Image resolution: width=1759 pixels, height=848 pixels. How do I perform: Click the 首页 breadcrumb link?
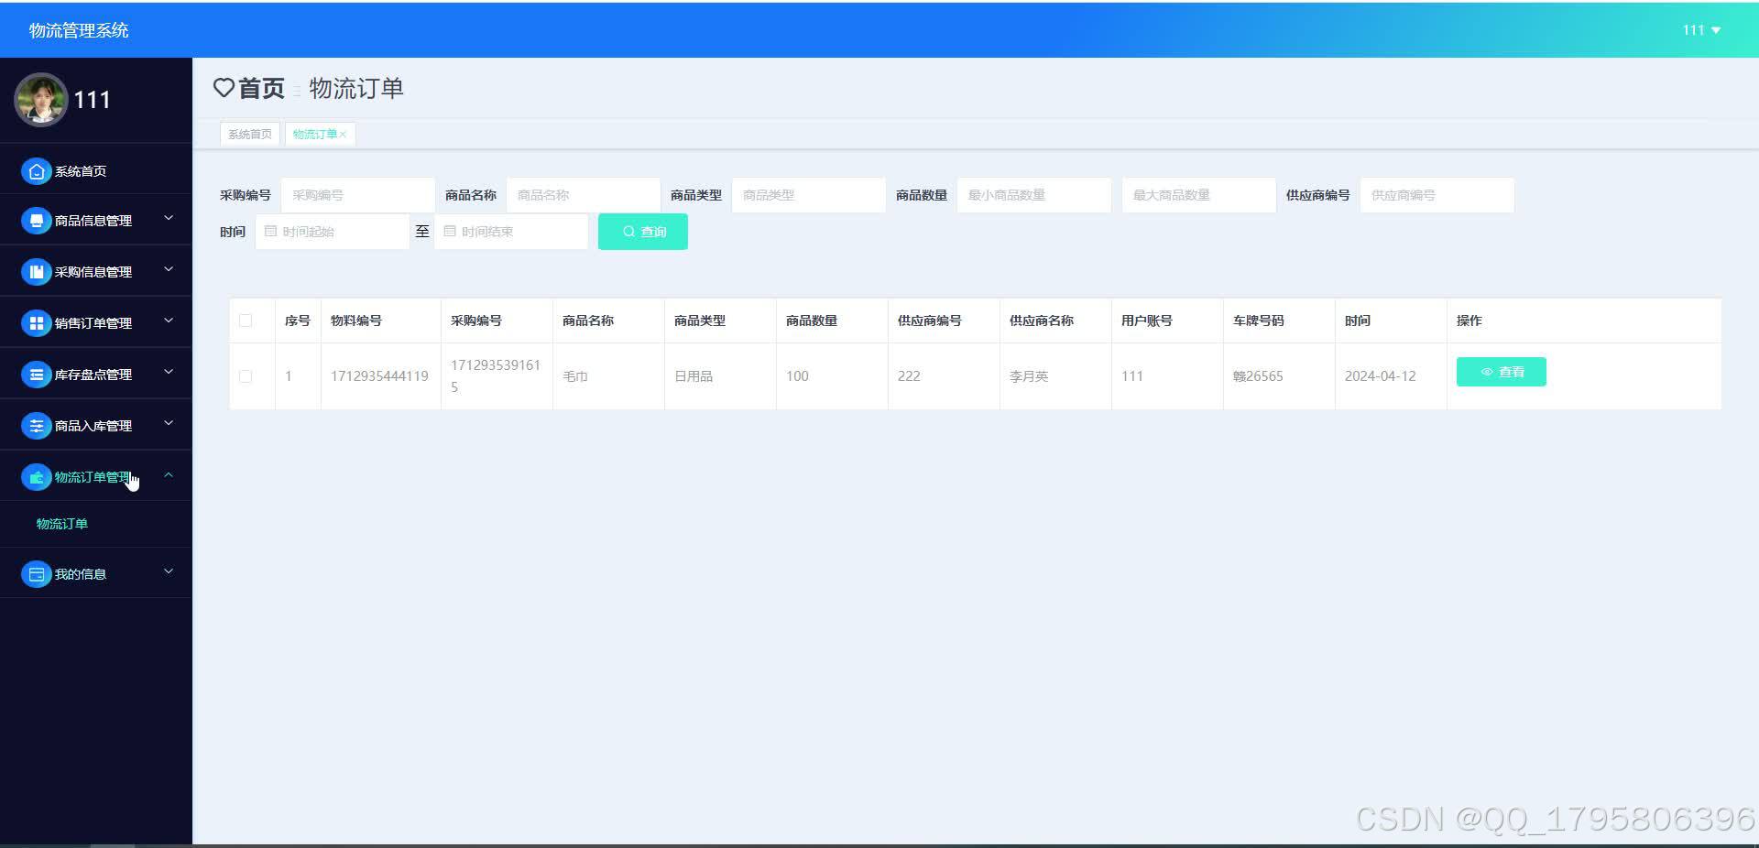(261, 88)
